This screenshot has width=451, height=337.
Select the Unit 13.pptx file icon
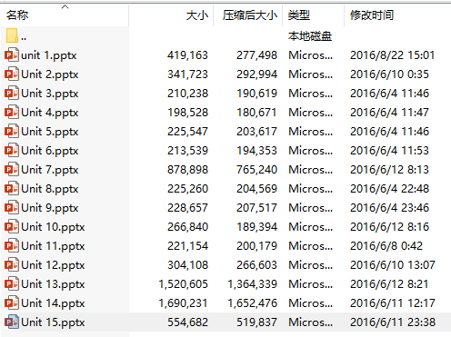pyautogui.click(x=12, y=284)
